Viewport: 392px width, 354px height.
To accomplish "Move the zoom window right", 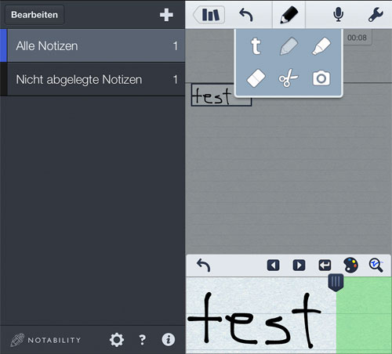I will coord(299,265).
